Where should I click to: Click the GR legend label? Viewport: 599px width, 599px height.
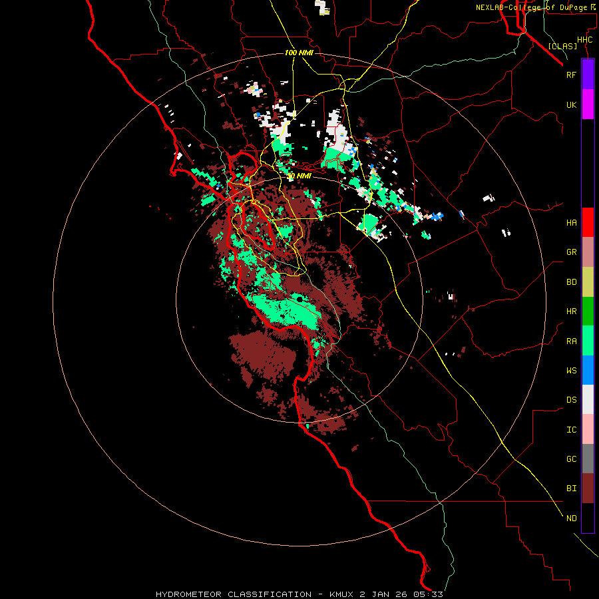571,252
